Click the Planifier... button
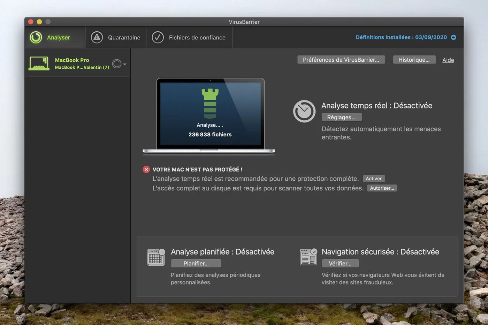The height and width of the screenshot is (325, 488). [196, 263]
